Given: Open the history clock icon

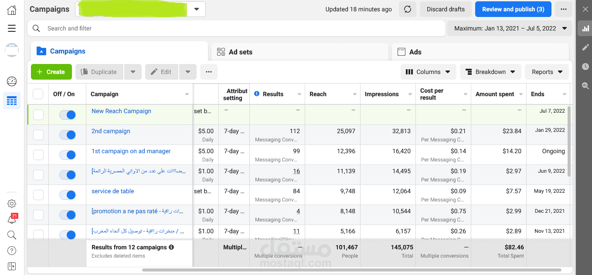Looking at the screenshot, I should pyautogui.click(x=585, y=67).
